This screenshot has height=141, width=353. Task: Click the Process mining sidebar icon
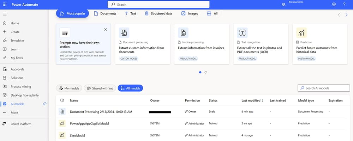pyautogui.click(x=5, y=87)
